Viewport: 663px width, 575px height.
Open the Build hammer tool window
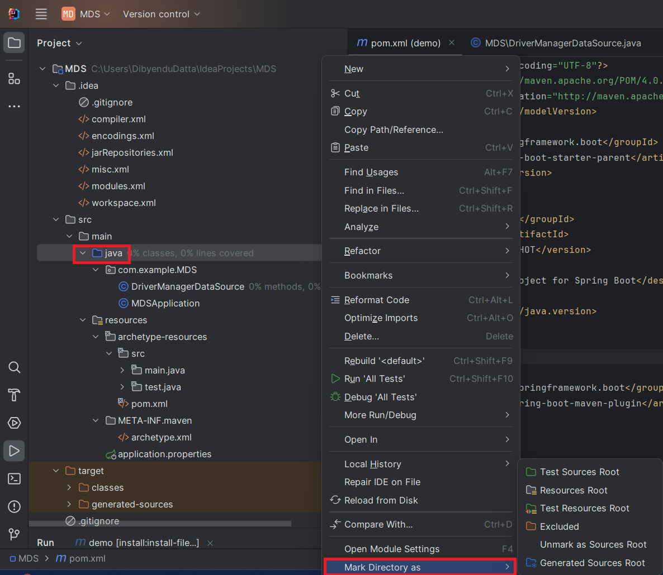[15, 395]
